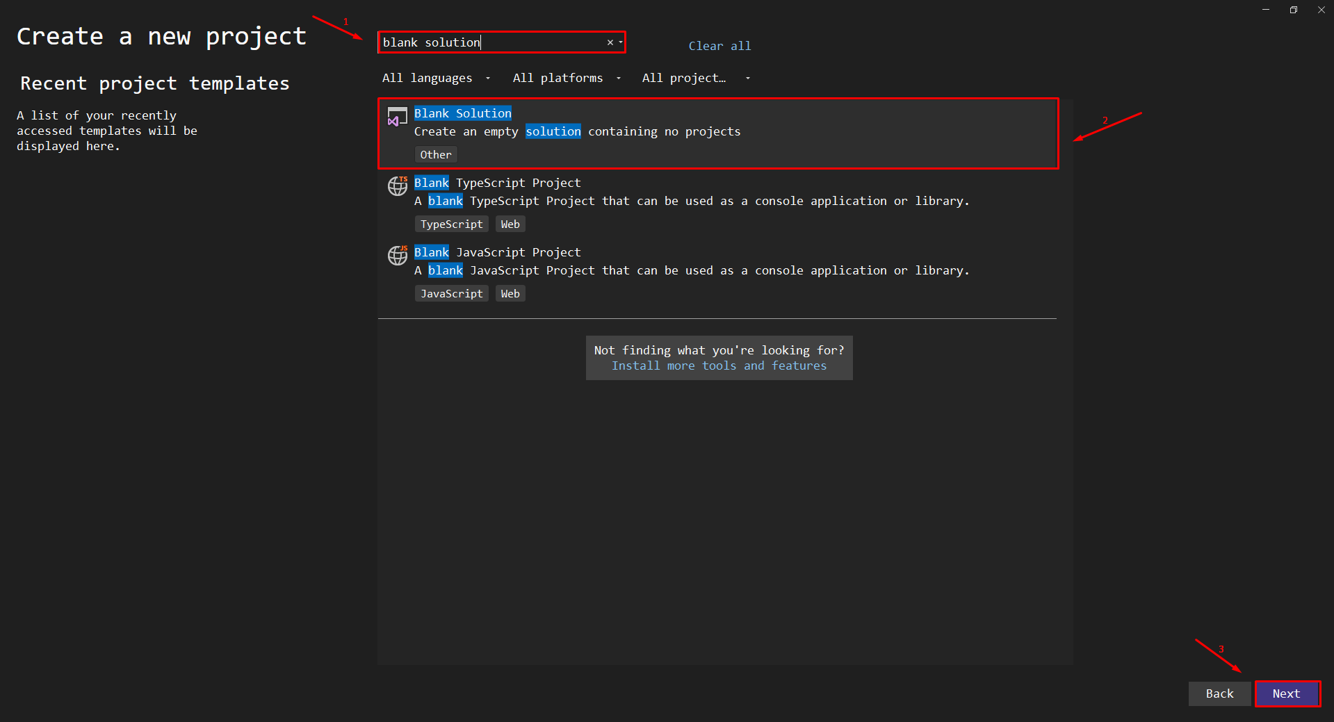Click 'Not finding what you're looking for?' text
This screenshot has width=1334, height=722.
pyautogui.click(x=719, y=350)
